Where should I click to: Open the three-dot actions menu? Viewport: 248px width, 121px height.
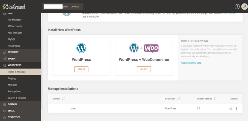tap(236, 108)
